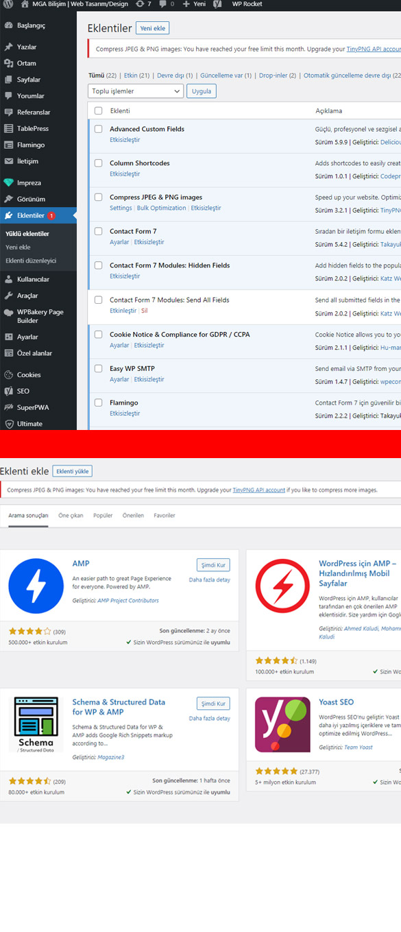Click the Yeni ekle button beside Eklentiler
Image resolution: width=401 pixels, height=932 pixels.
coord(152,28)
